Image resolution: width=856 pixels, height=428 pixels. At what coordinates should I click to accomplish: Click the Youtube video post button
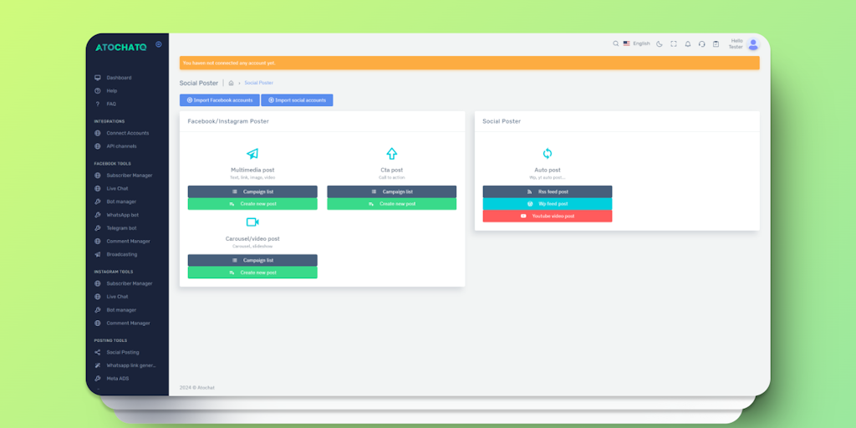[x=547, y=217]
